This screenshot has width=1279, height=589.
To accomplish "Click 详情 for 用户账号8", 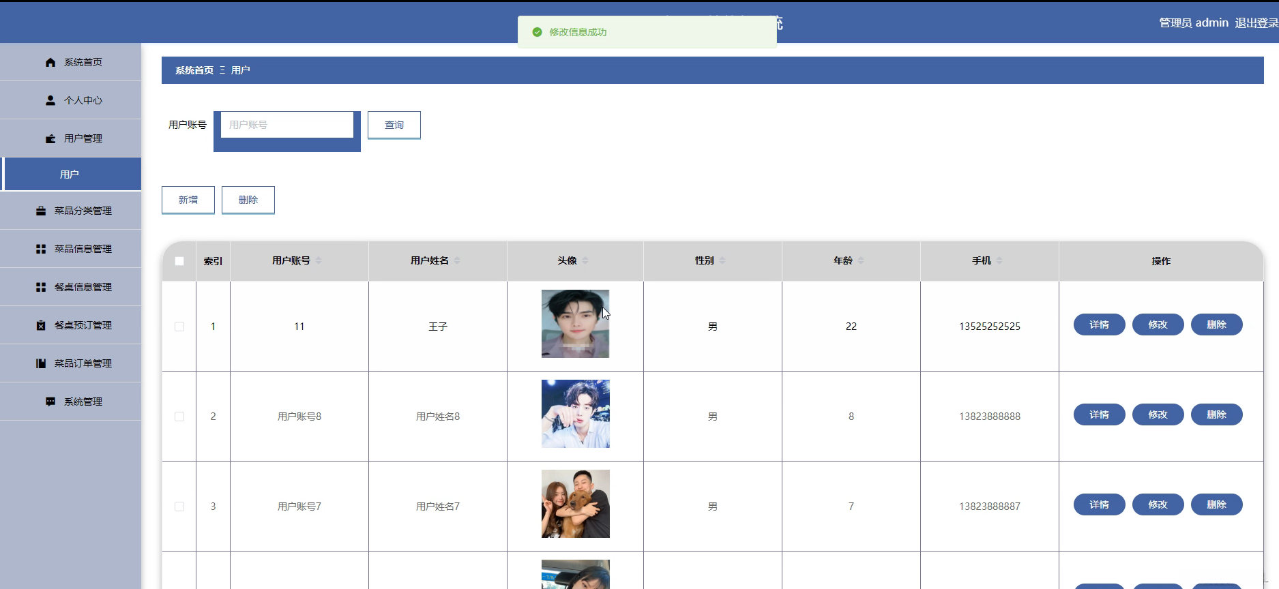I will click(1100, 414).
